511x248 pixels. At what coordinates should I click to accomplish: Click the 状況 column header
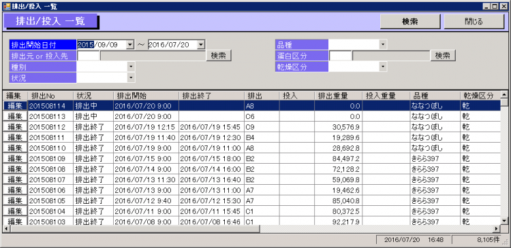point(93,96)
